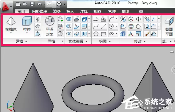Click the Smooth Less mesh icon
Screen dimensions: 175x112
60,26
